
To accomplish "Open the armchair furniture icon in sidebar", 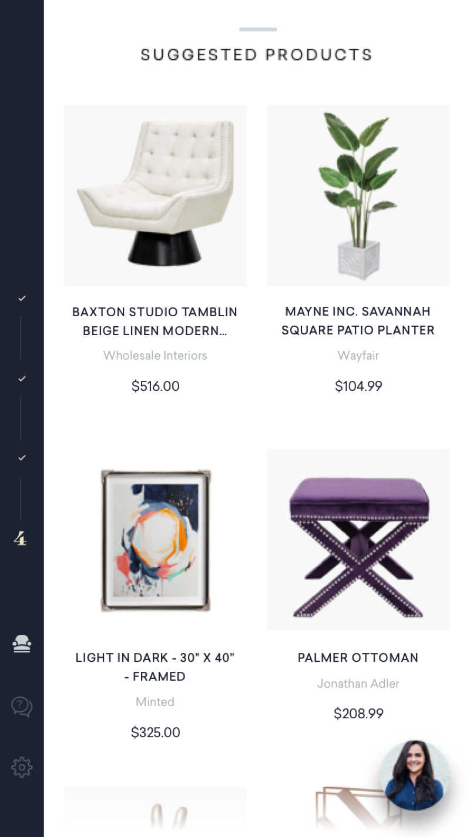I will pos(22,644).
